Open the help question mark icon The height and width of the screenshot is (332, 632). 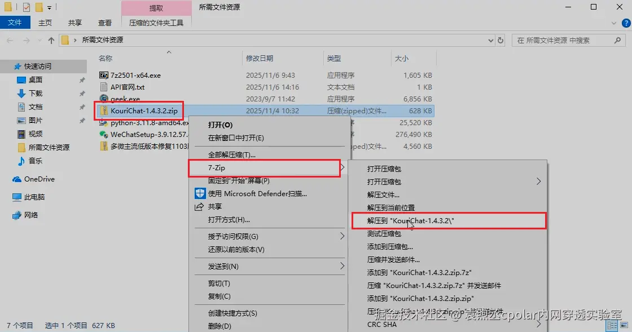(x=626, y=23)
